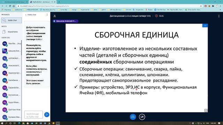Open the Hộp thư đến Gmail bookmark

click(x=175, y=10)
